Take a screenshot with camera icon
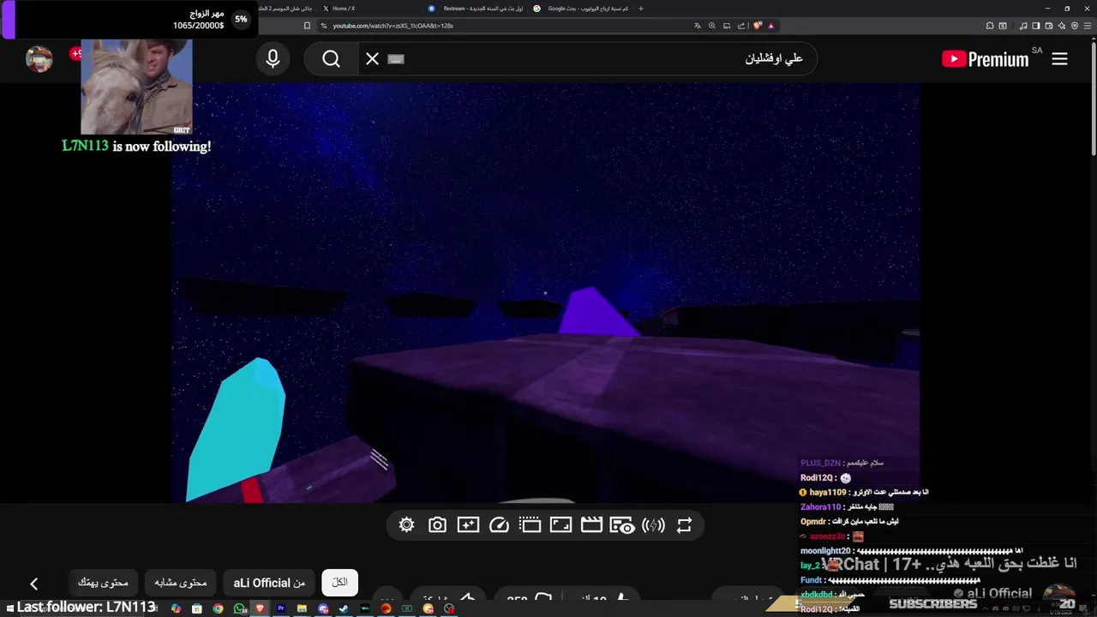 [437, 525]
